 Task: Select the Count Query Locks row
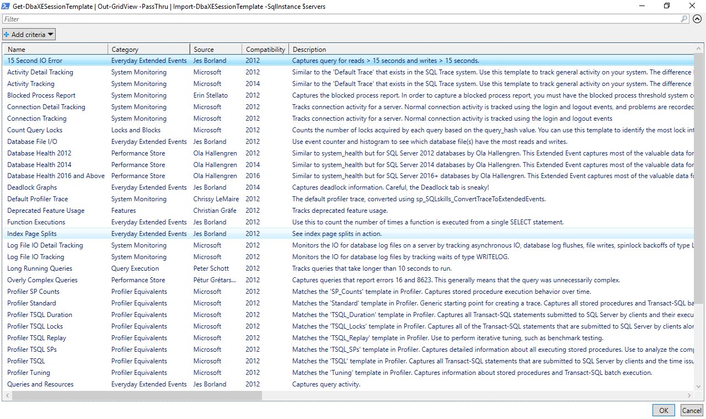click(x=348, y=130)
